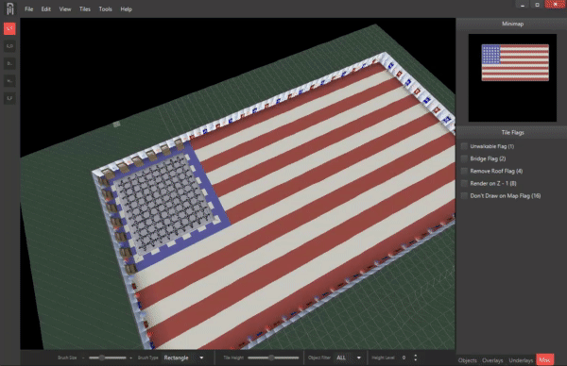Screen dimensions: 567x366
Task: Decrease brush size with minus icon
Action: pos(83,358)
